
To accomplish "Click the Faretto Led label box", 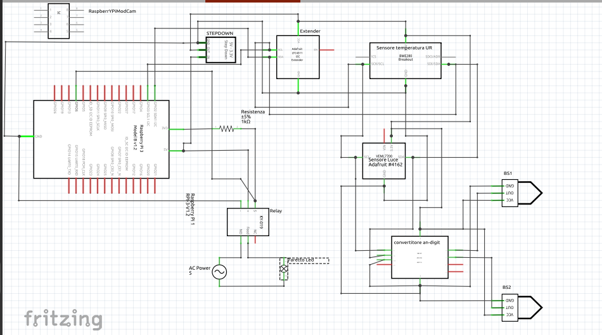I will [309, 260].
